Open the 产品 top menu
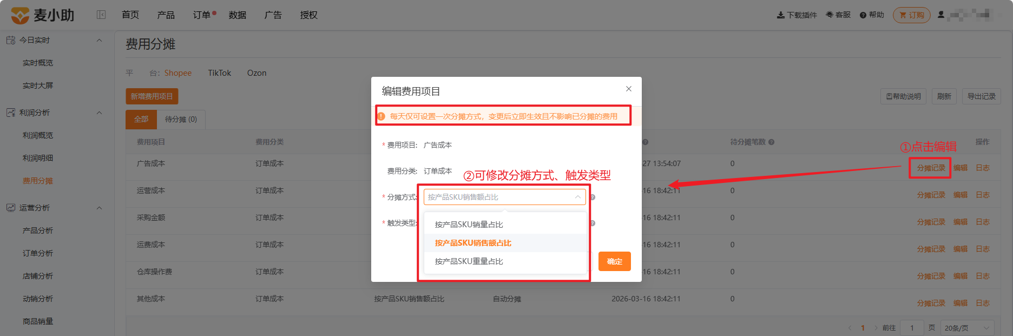Image resolution: width=1013 pixels, height=336 pixels. tap(166, 15)
